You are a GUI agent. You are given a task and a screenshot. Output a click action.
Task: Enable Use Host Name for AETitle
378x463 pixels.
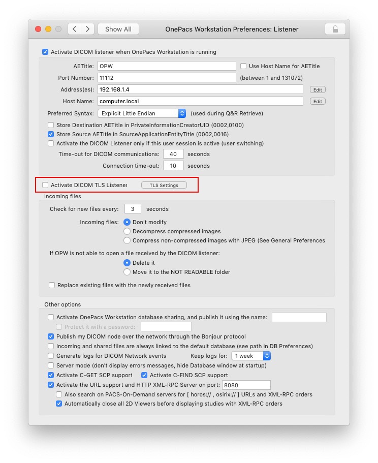click(243, 66)
